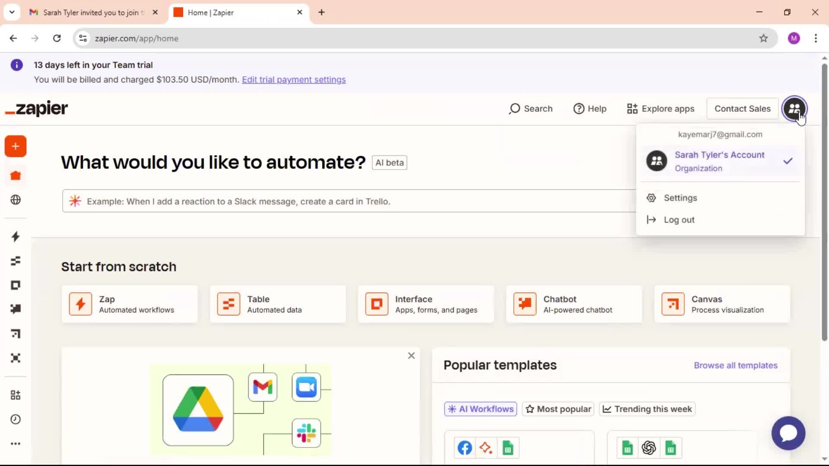The width and height of the screenshot is (829, 466).
Task: Open Zaps lightning bolt icon in sidebar
Action: click(16, 236)
